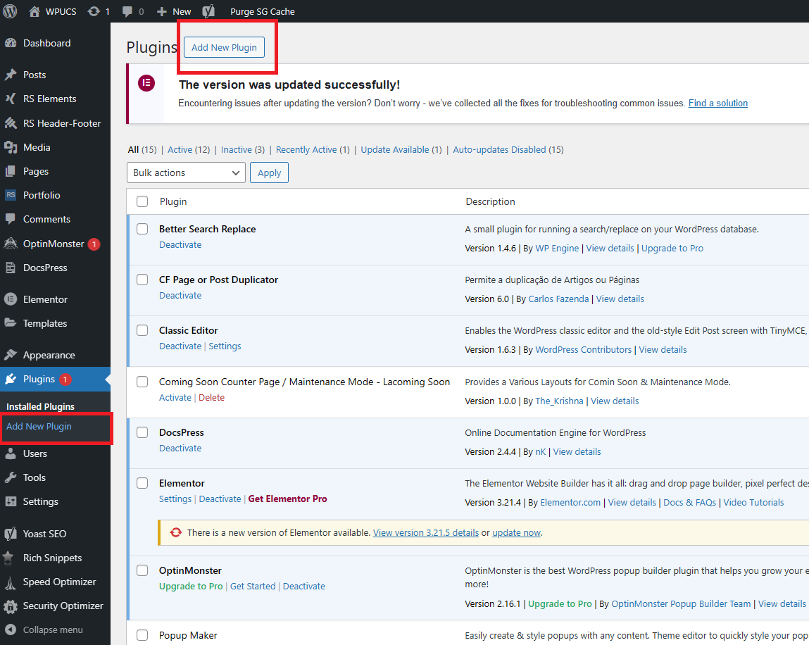Click the Apply bulk action button
This screenshot has width=809, height=645.
tap(270, 173)
